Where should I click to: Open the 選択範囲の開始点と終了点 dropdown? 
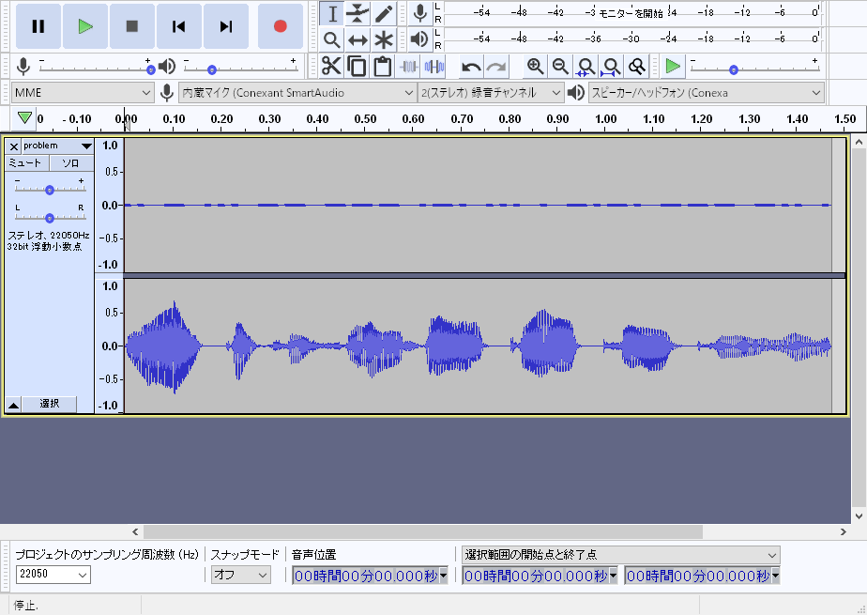click(621, 555)
